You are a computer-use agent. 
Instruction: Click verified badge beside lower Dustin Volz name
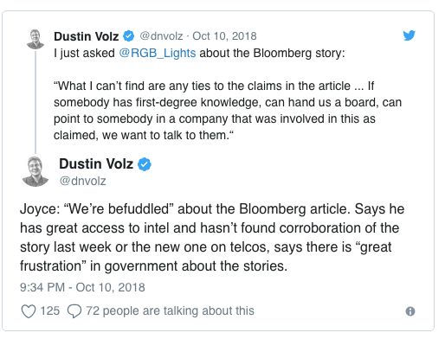click(145, 164)
